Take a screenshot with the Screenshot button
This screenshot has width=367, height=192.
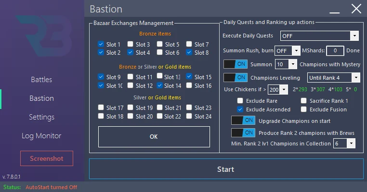[x=47, y=158]
